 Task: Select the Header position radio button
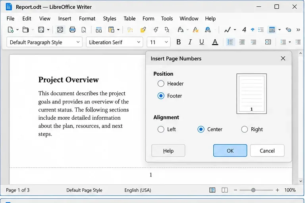click(161, 84)
